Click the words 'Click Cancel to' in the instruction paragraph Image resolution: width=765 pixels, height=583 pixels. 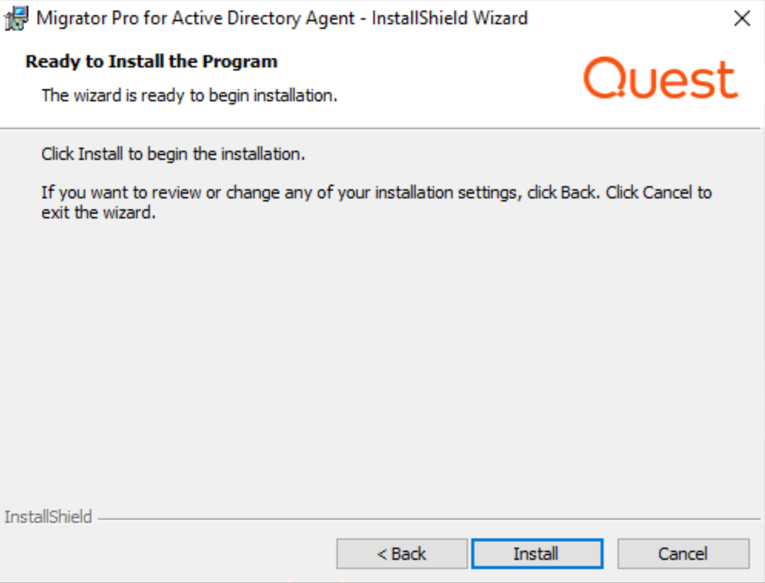658,192
